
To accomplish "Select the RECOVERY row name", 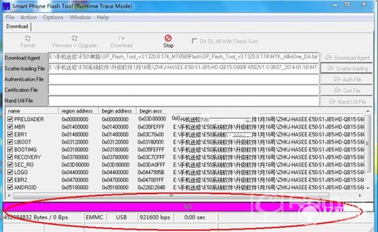I will tap(28, 157).
